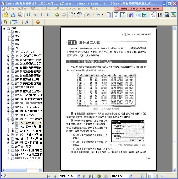Open the 第四篇：附录 bookmark

(23, 146)
